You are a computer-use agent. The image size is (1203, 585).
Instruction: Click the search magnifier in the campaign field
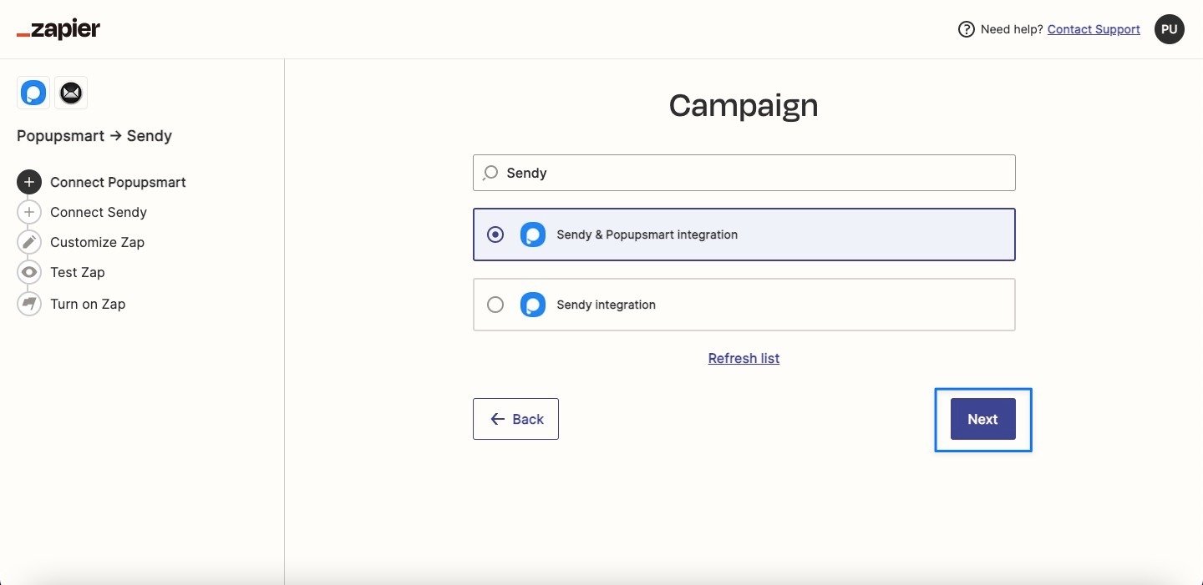click(x=490, y=173)
